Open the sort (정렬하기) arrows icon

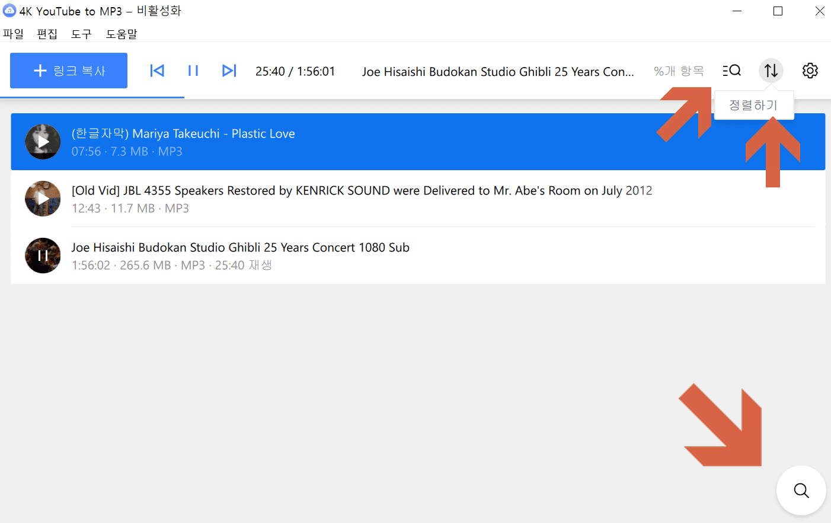pos(771,71)
